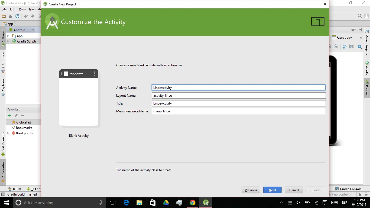Open the blue gear options in Preview toolbar
The height and width of the screenshot is (208, 370).
click(360, 47)
